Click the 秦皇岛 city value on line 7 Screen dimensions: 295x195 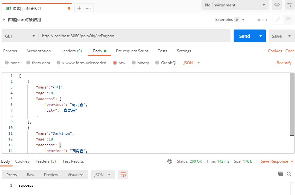click(x=69, y=110)
